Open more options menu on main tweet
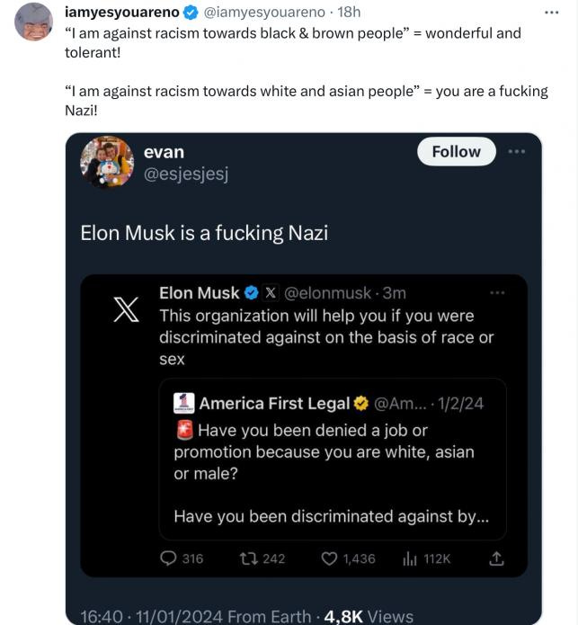The width and height of the screenshot is (578, 625). (551, 13)
